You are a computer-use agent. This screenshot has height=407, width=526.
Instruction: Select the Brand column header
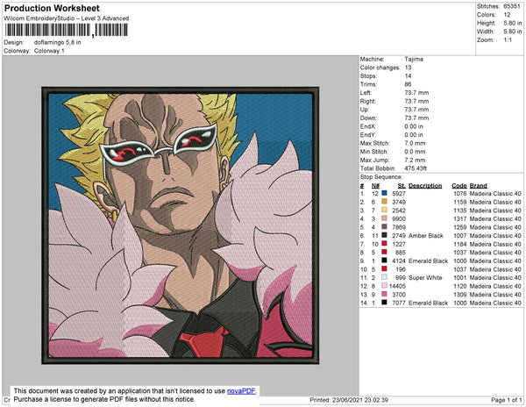pyautogui.click(x=478, y=186)
